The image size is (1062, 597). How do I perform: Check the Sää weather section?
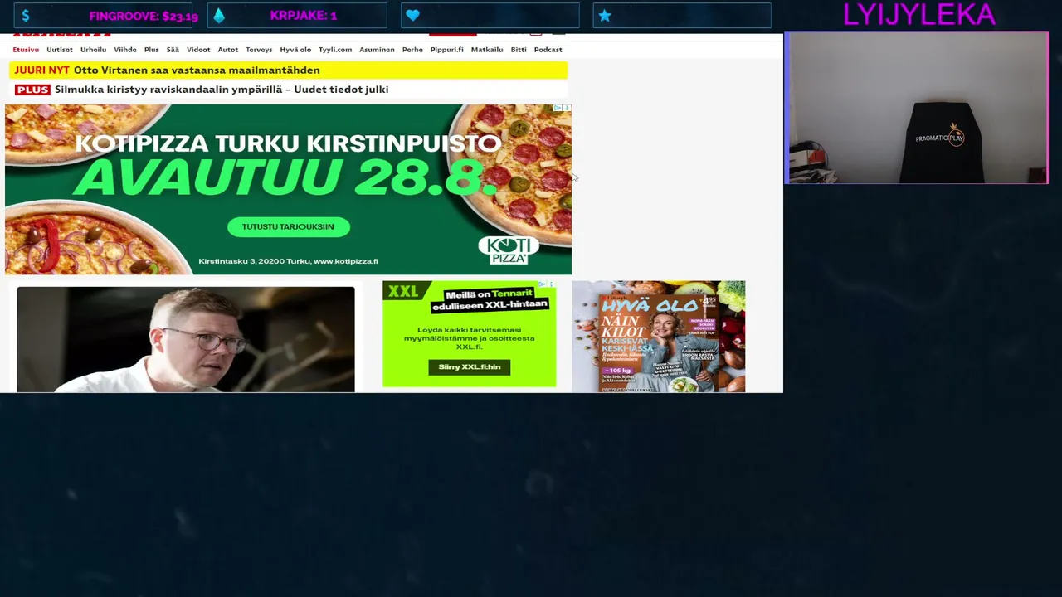click(173, 50)
